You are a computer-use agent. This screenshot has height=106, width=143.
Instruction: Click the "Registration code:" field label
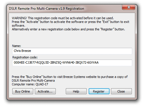tap(25, 57)
